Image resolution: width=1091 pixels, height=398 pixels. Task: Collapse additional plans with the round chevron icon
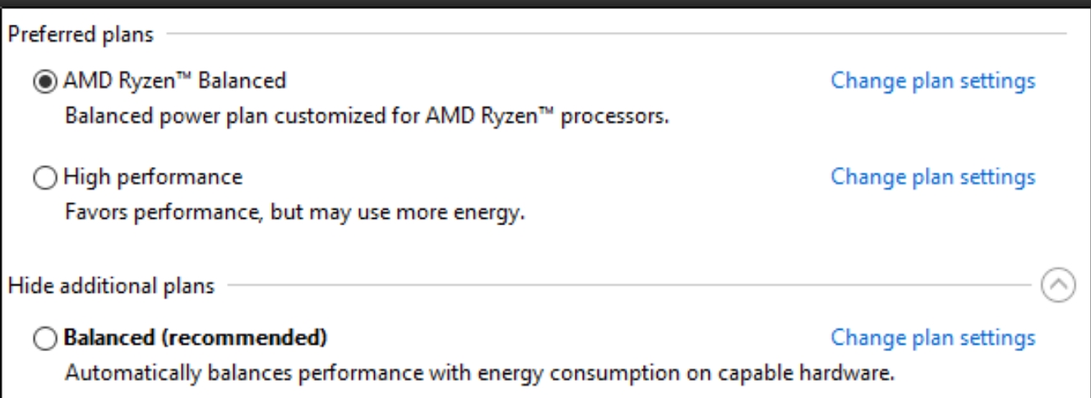tap(1056, 286)
